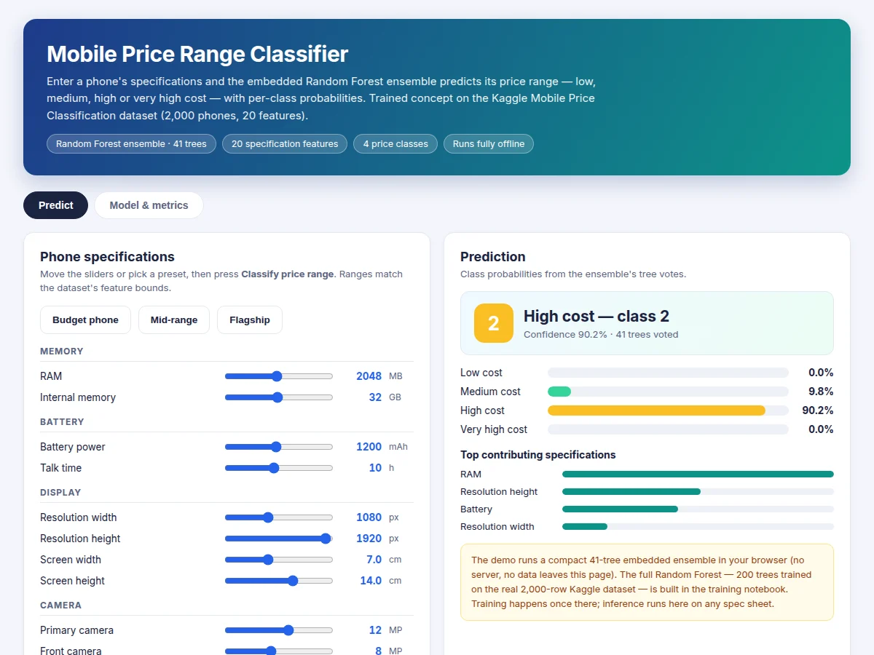Click the Resolution height value '1920'
The width and height of the screenshot is (874, 655).
369,539
